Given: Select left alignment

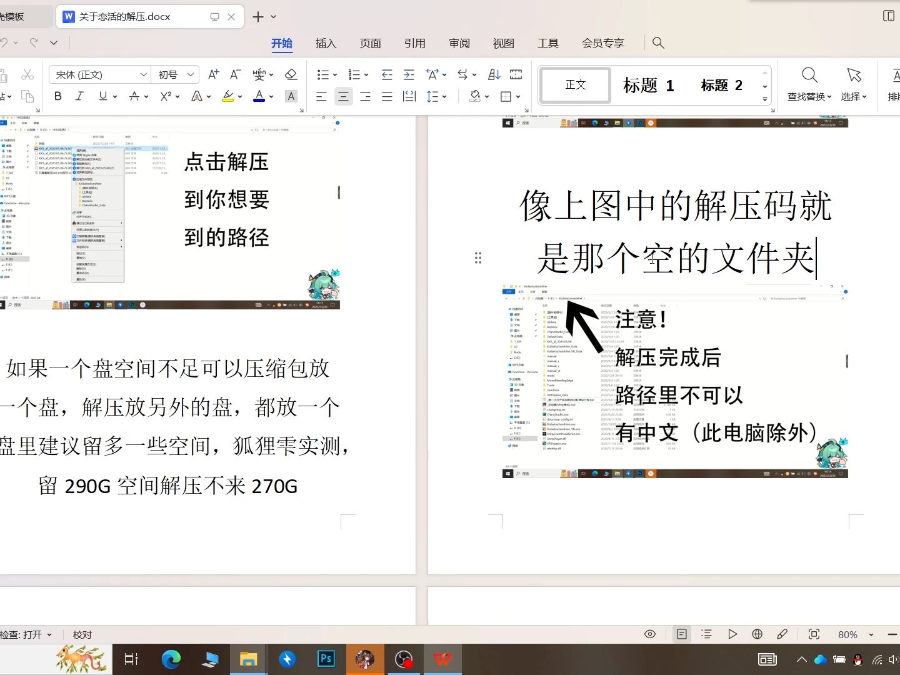Looking at the screenshot, I should (x=321, y=96).
